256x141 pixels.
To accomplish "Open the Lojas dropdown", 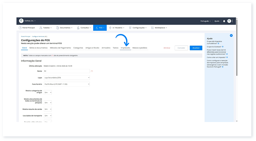I will [67, 78].
